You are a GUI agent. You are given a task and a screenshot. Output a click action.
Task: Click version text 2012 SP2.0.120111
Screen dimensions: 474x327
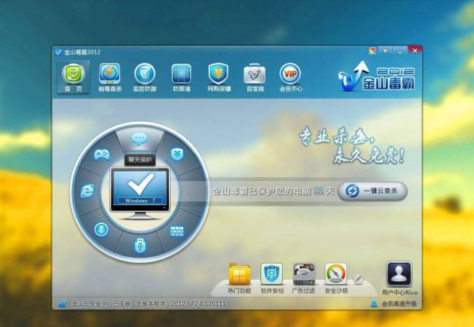198,304
